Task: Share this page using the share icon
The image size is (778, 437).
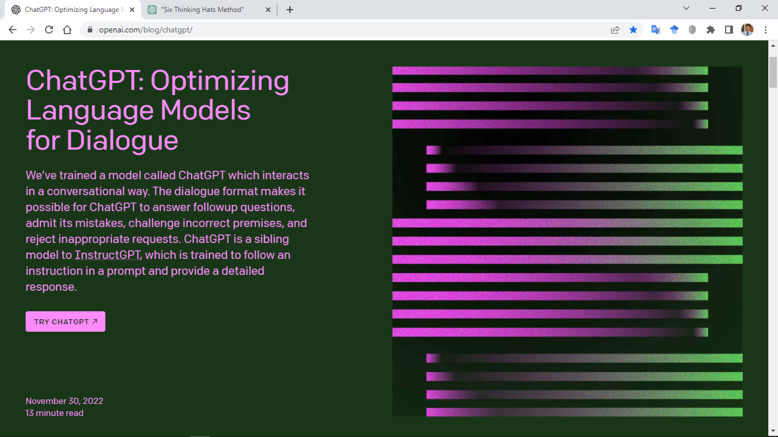Action: pos(615,30)
